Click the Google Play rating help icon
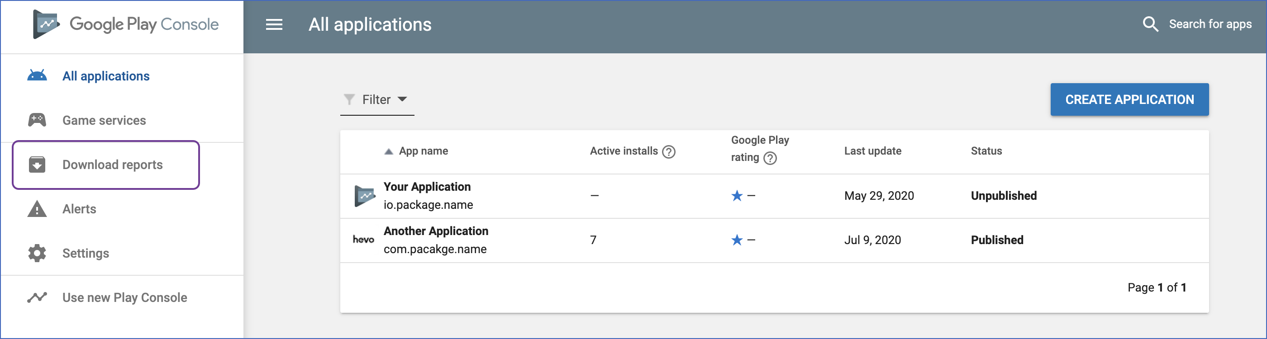 pyautogui.click(x=770, y=158)
